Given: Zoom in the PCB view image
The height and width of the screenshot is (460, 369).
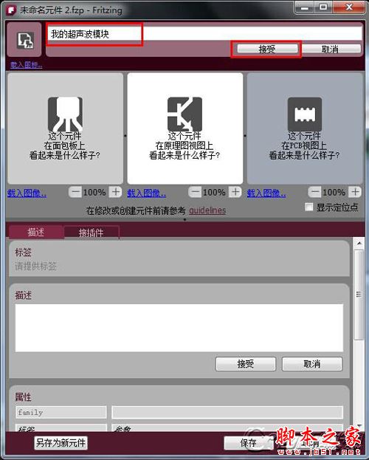Looking at the screenshot, I should pyautogui.click(x=355, y=192).
